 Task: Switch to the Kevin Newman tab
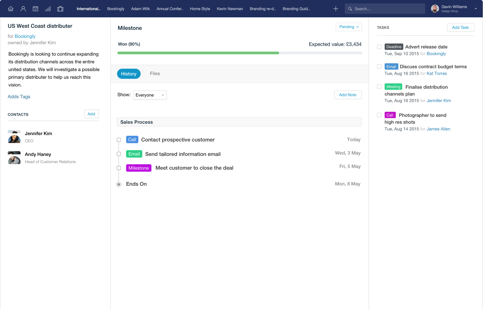[x=230, y=9]
